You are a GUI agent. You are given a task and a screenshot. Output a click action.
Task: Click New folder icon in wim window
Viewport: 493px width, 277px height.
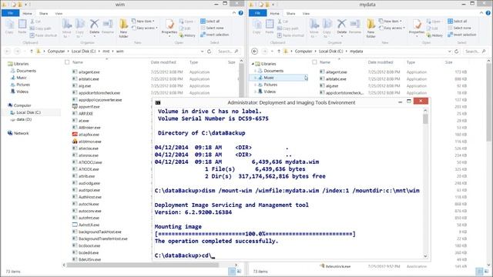tap(123, 28)
